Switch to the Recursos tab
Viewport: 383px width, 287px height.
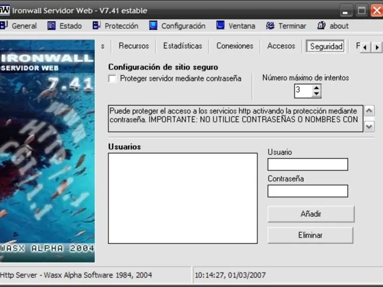click(134, 46)
